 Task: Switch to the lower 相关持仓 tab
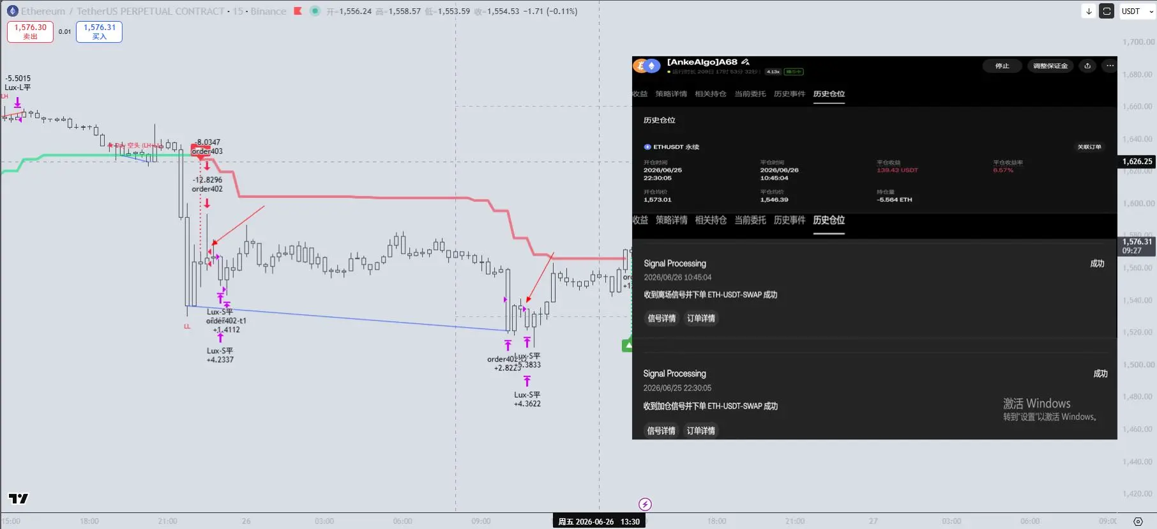[711, 220]
